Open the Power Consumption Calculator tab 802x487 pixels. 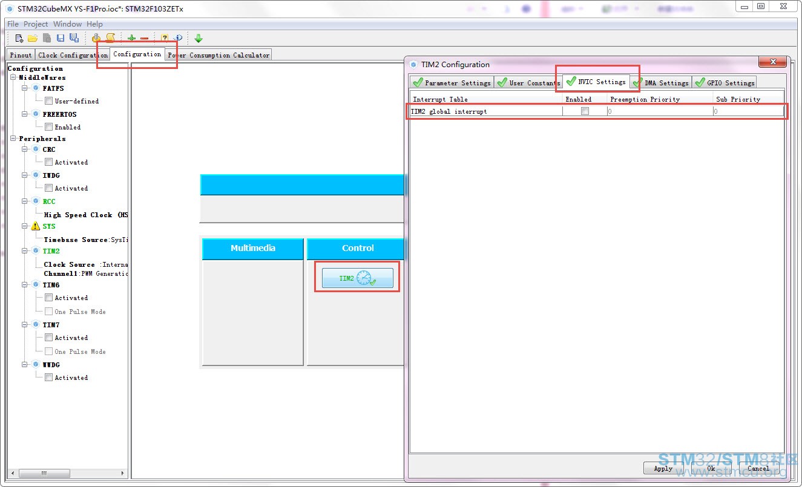219,55
